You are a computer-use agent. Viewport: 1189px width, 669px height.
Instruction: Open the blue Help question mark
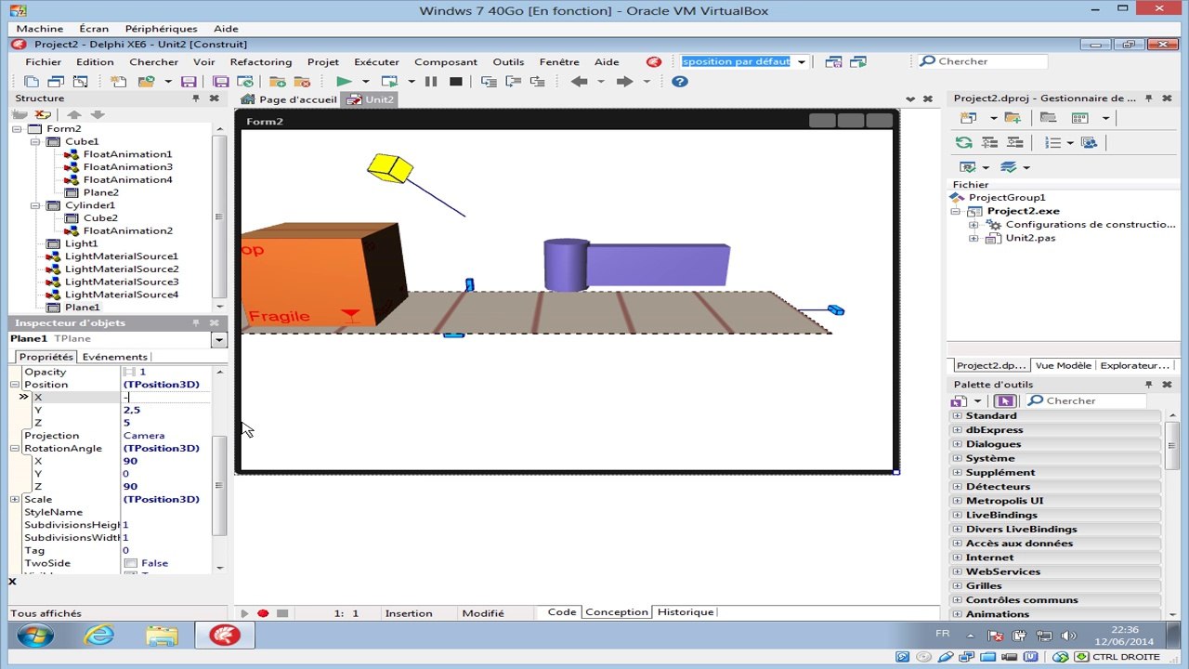tap(680, 82)
